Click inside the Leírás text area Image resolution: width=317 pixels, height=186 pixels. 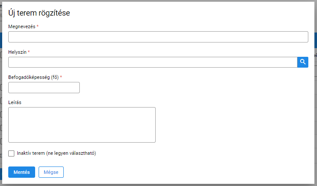tap(82, 125)
